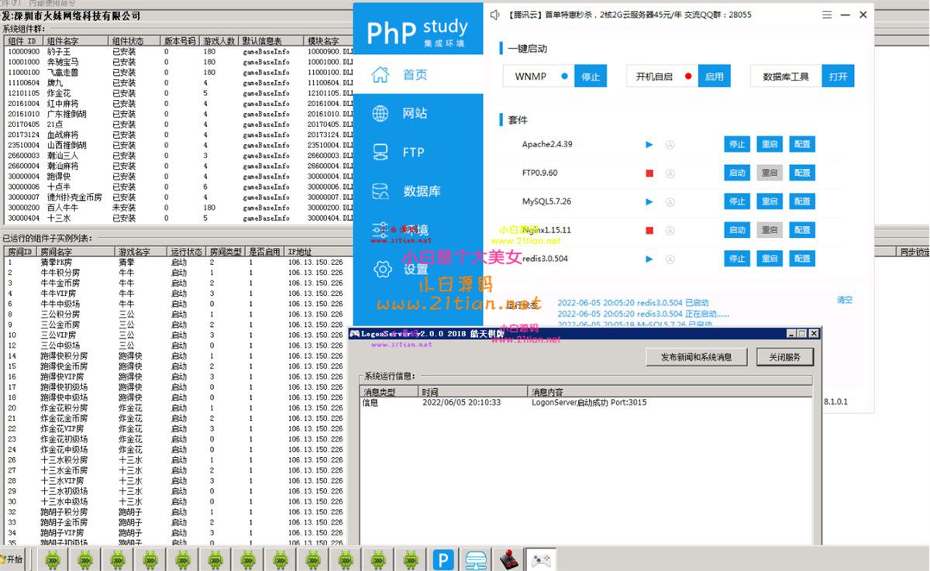Click the blue P phpStudy taskbar icon
The width and height of the screenshot is (930, 571).
pos(443,559)
